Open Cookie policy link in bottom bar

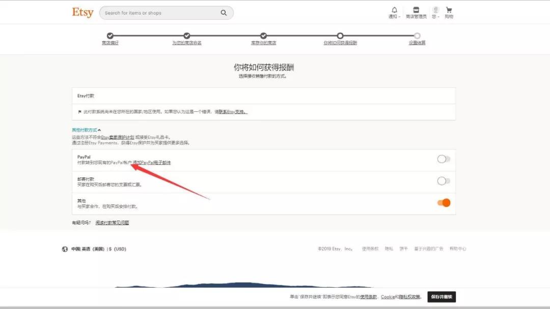388,297
